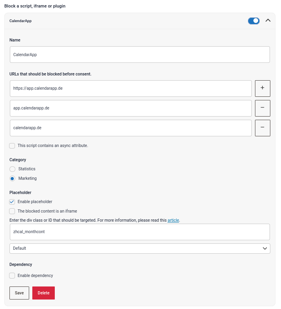Viewport: 281px width, 309px height.
Task: Delete the CalendarApp blocker
Action: 43,293
